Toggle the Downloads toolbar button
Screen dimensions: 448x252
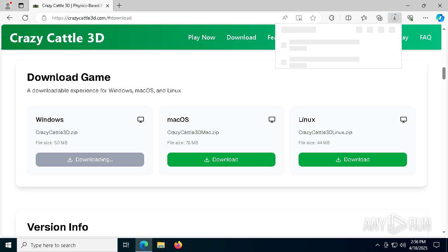[395, 18]
